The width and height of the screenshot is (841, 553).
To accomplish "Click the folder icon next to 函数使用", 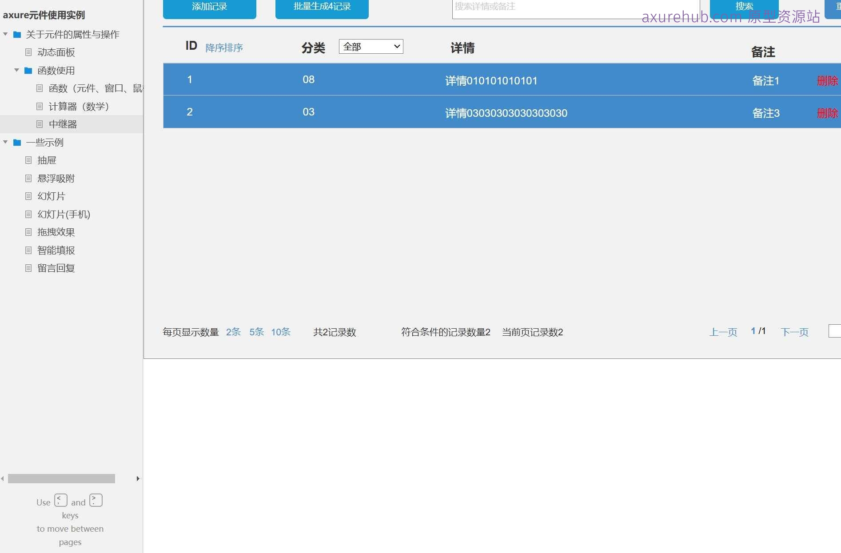I will 28,70.
